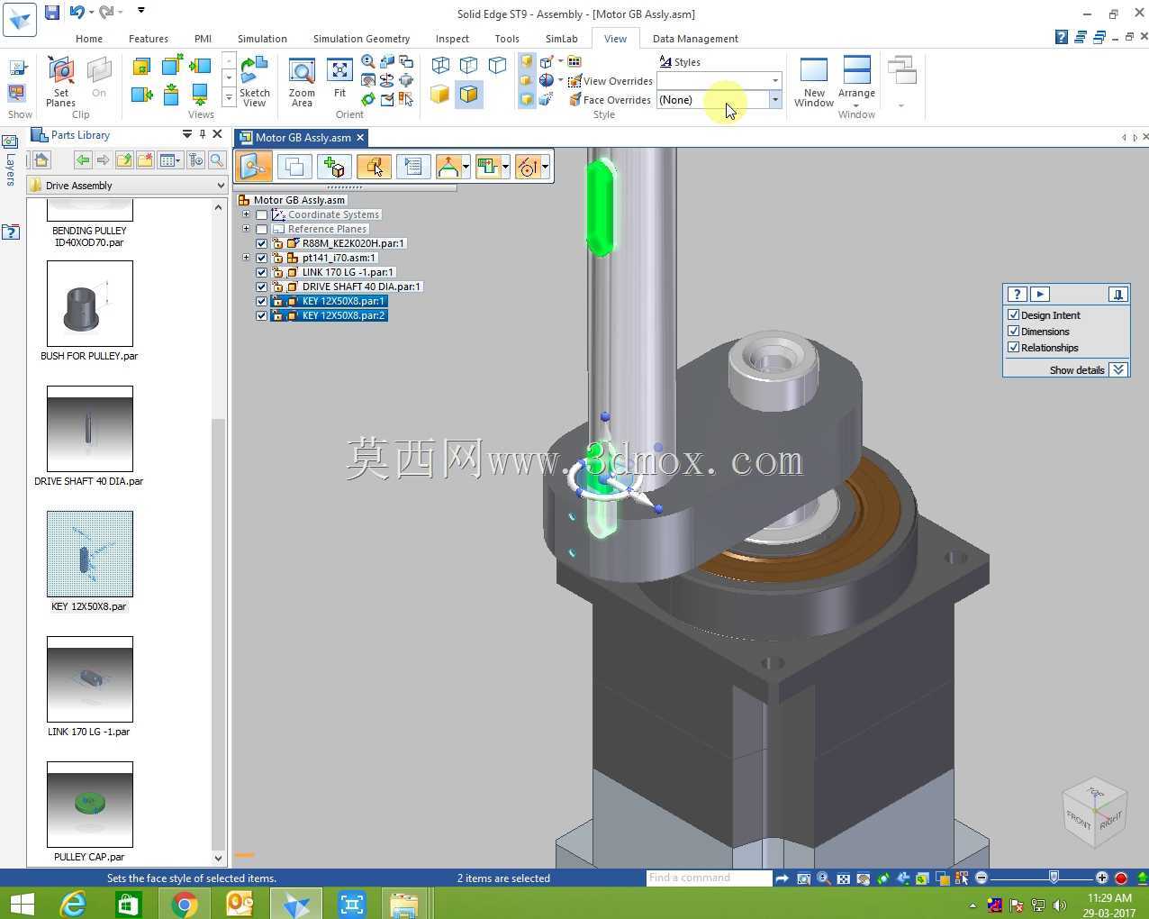The width and height of the screenshot is (1149, 919).
Task: Open the Data Management ribbon tab
Action: 695,39
